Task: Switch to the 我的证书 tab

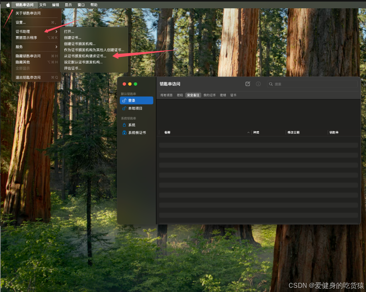Action: pos(209,95)
